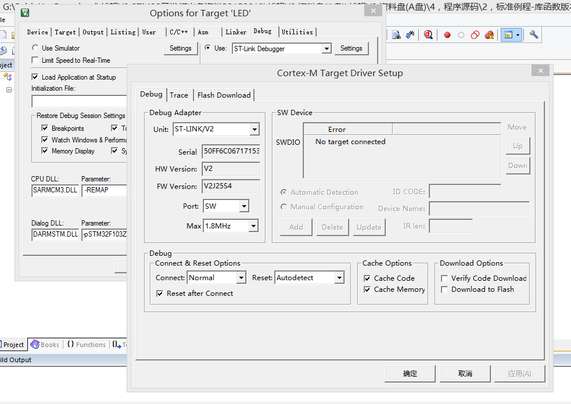The width and height of the screenshot is (571, 404).
Task: Click the Templates tab icon with blue arrow
Action: (117, 344)
